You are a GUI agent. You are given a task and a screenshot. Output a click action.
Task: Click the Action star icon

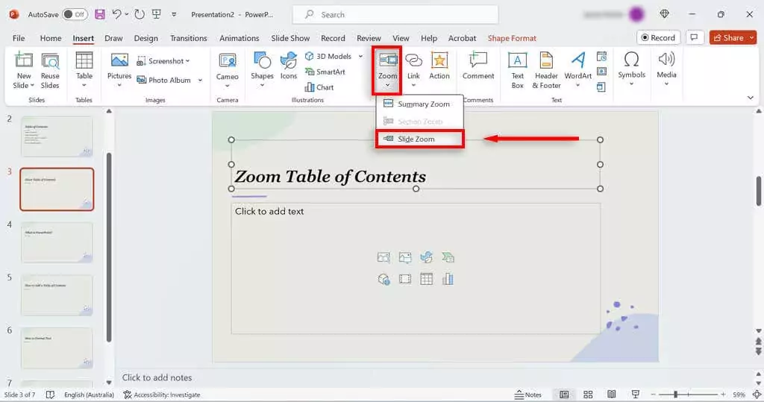point(439,61)
